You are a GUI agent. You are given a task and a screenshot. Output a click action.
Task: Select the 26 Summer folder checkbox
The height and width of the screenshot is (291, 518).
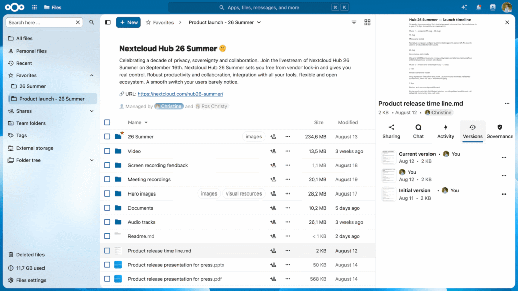(107, 136)
